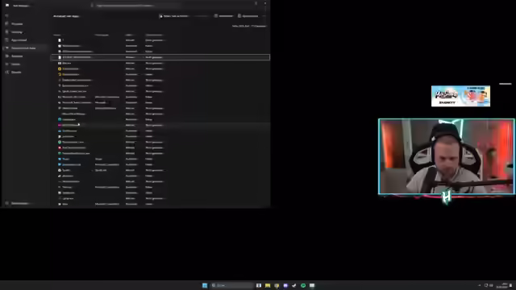Viewport: 516px width, 290px height.
Task: Sort list by Name column header
Action: [57, 35]
